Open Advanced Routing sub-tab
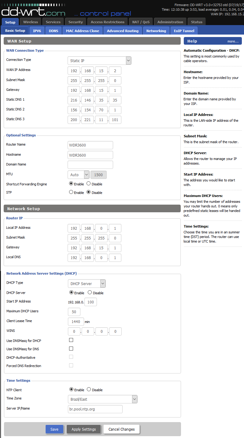The image size is (244, 438). pyautogui.click(x=123, y=31)
